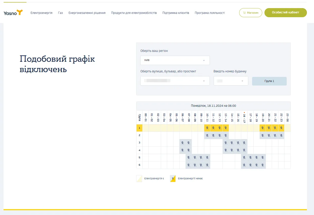
Task: Click the Електроенергія є legend swatch
Action: click(139, 178)
